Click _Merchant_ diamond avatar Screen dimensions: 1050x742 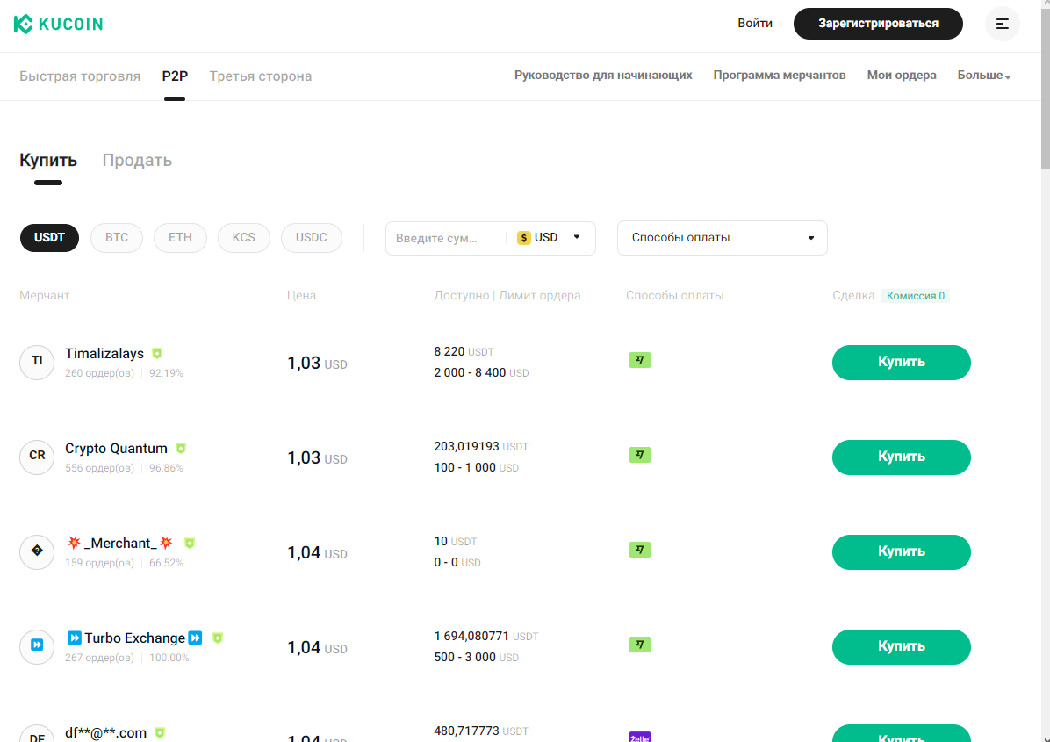37,551
